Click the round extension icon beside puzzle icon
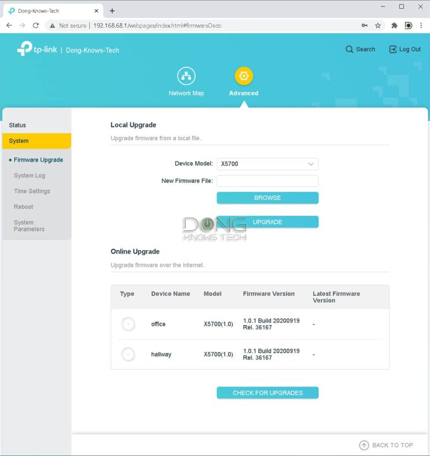 point(408,25)
